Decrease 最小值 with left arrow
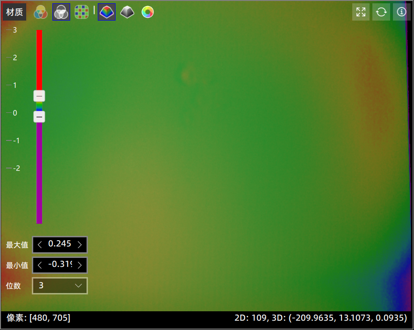The image size is (414, 330). tap(40, 265)
